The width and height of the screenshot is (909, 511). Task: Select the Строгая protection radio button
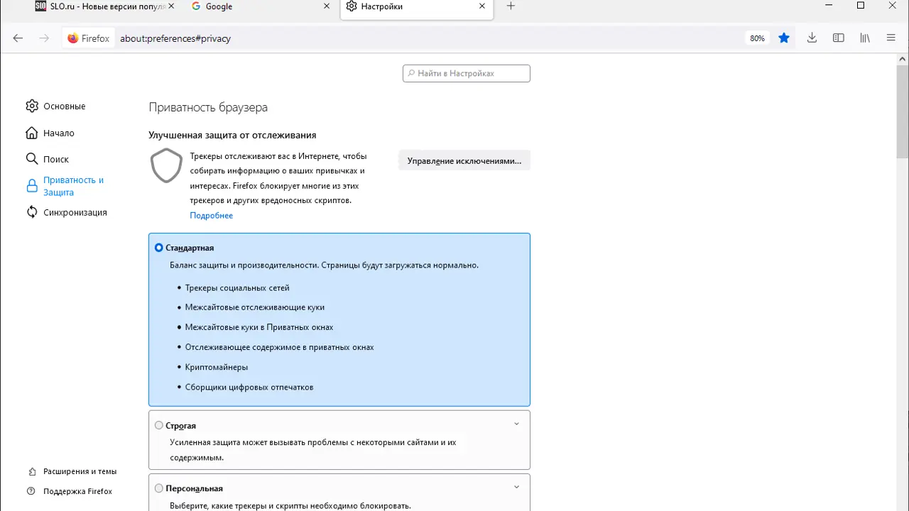coord(159,426)
